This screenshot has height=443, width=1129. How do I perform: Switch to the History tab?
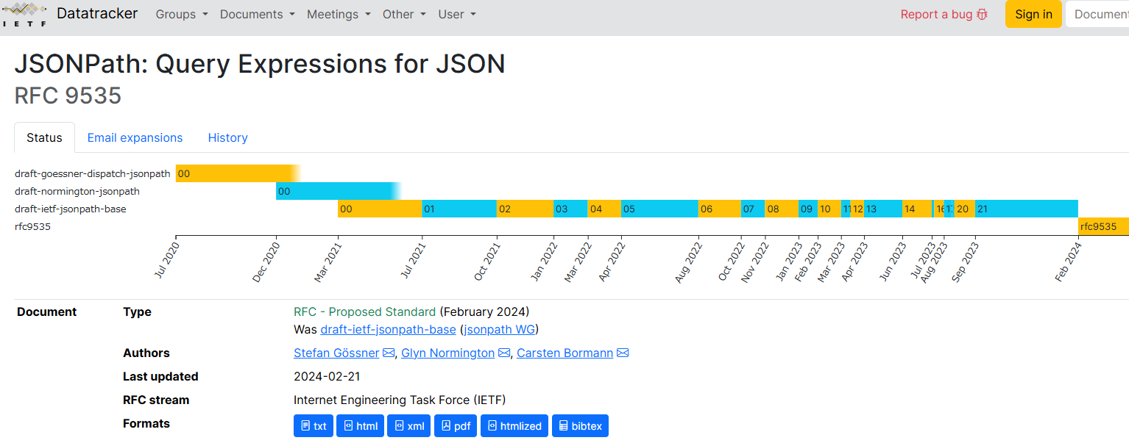227,137
